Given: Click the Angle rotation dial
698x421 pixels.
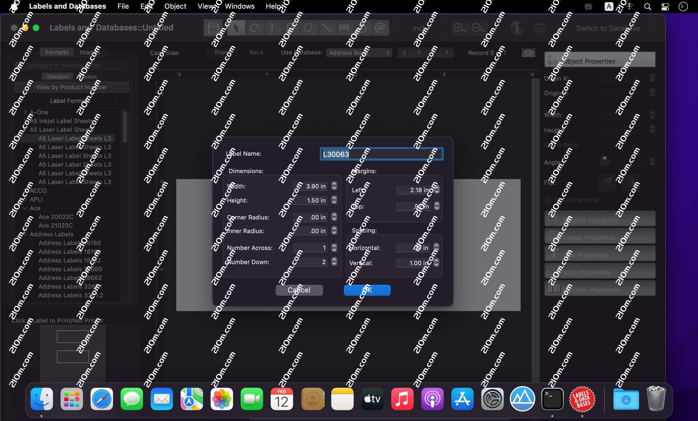Looking at the screenshot, I should click(604, 162).
